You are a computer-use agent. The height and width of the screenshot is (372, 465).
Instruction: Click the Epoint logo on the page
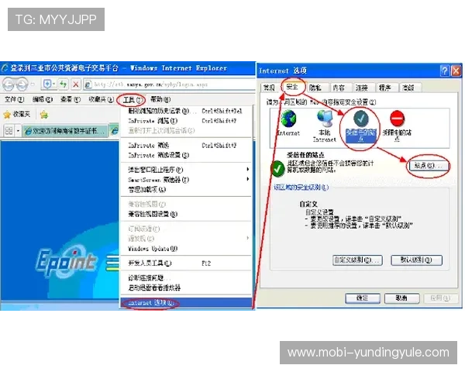pos(66,263)
